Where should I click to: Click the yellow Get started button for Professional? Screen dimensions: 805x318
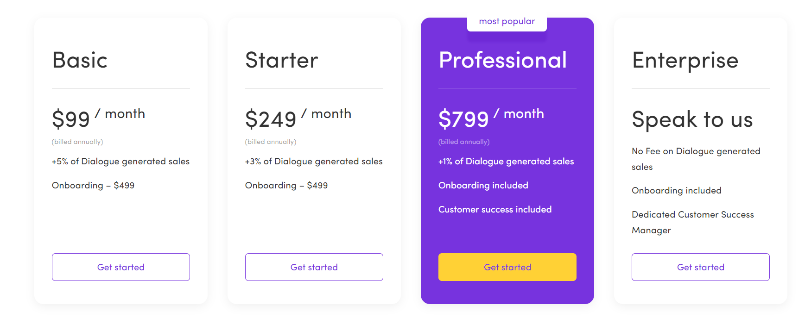[507, 267]
